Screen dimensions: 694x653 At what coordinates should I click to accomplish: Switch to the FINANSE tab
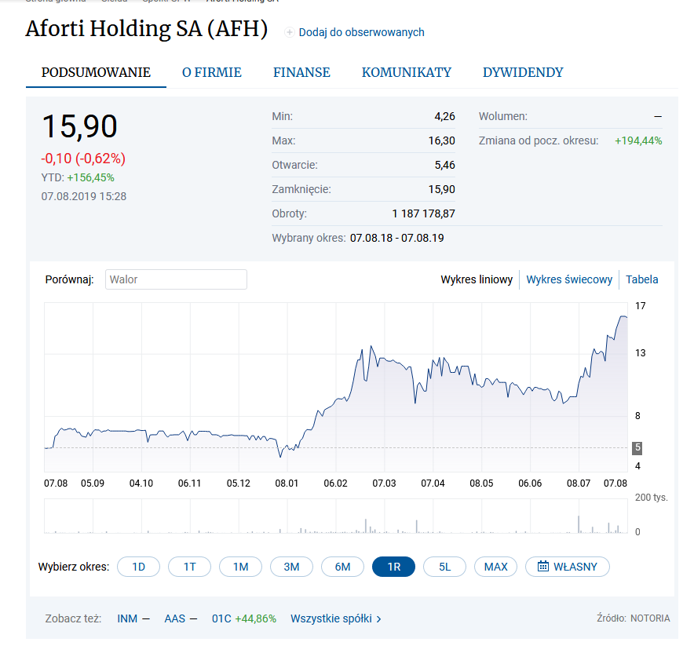301,72
